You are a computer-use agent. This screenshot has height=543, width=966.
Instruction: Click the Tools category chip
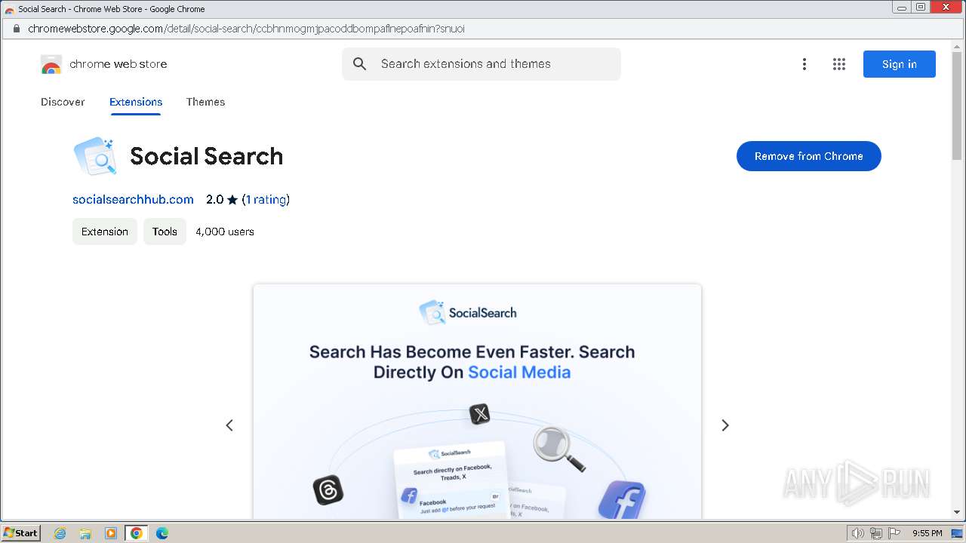click(x=165, y=232)
